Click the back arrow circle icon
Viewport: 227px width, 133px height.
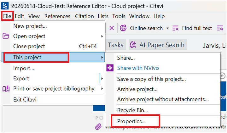click(223, 76)
